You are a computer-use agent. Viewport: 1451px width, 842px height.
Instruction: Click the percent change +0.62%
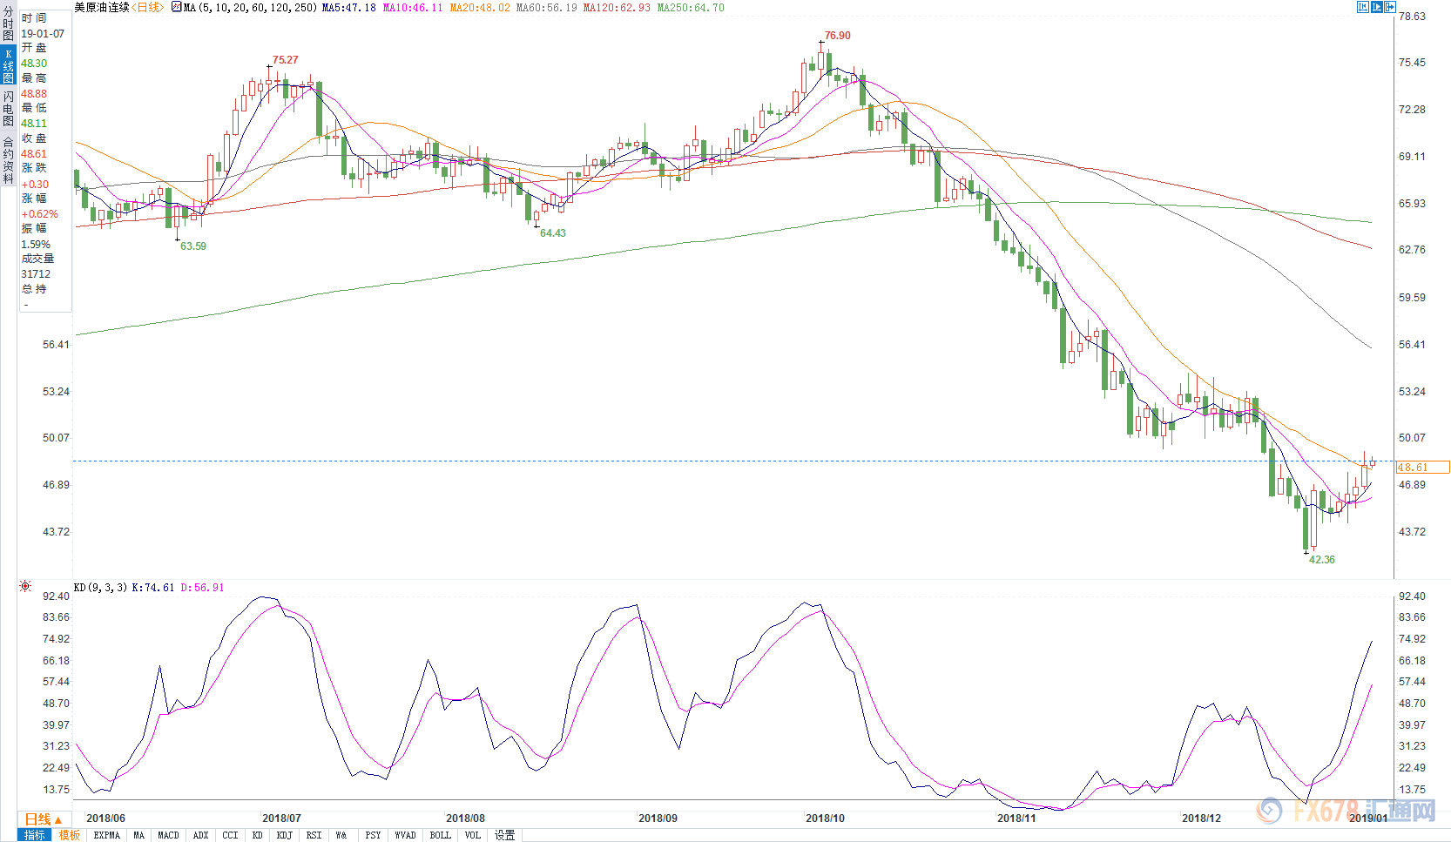[x=40, y=214]
